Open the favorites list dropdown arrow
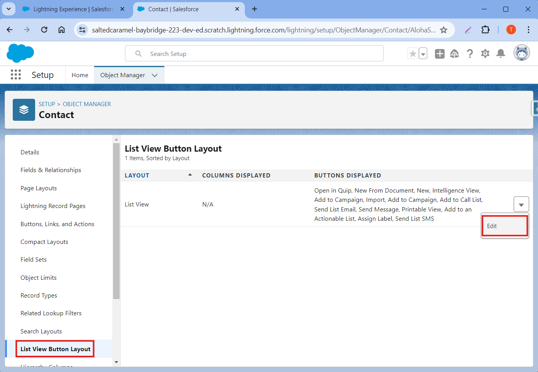The image size is (538, 372). point(423,54)
